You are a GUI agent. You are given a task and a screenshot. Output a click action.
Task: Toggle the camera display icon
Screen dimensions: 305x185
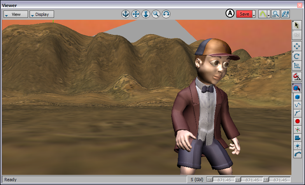click(297, 137)
